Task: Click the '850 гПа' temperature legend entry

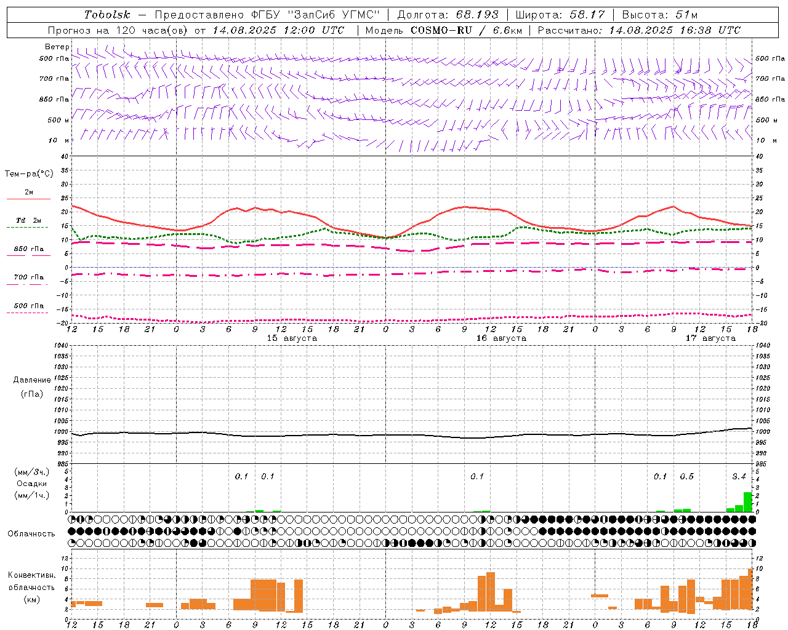Action: [28, 249]
